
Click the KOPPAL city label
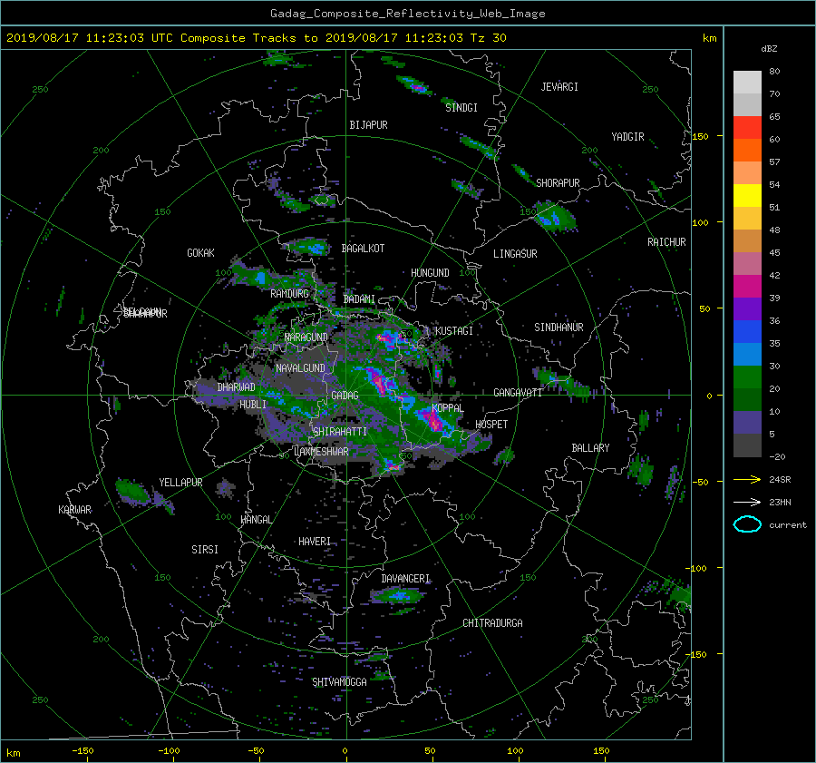[448, 408]
